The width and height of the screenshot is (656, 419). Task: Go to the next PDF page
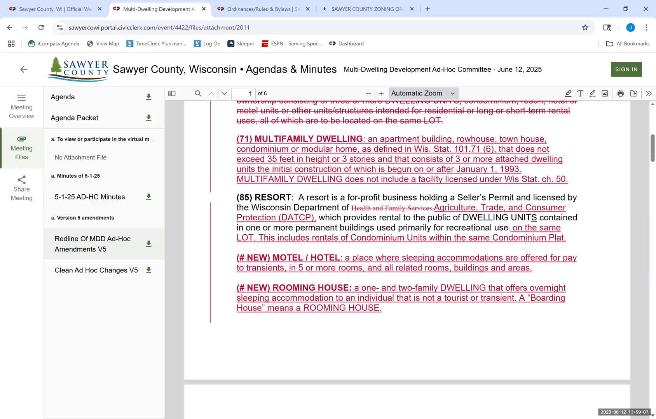tap(224, 93)
